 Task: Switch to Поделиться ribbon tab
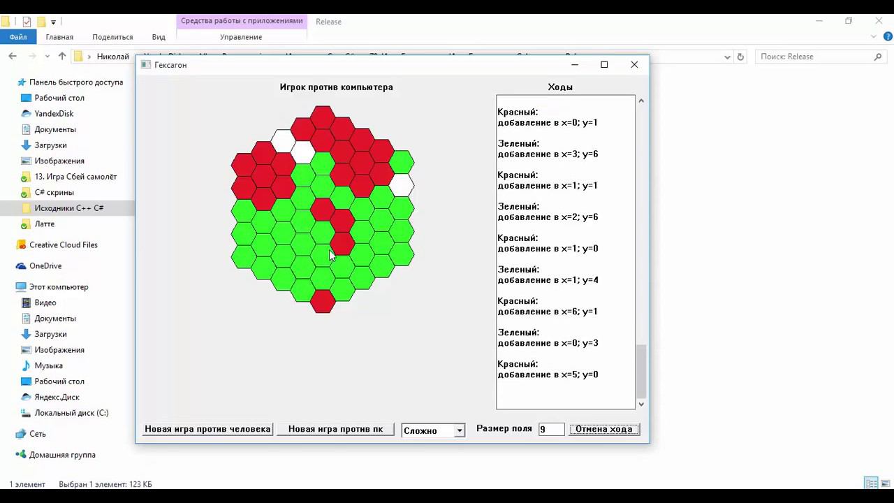[112, 37]
